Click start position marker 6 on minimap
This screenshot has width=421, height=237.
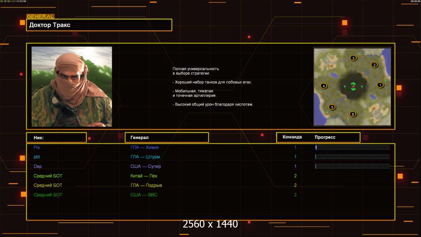click(353, 114)
